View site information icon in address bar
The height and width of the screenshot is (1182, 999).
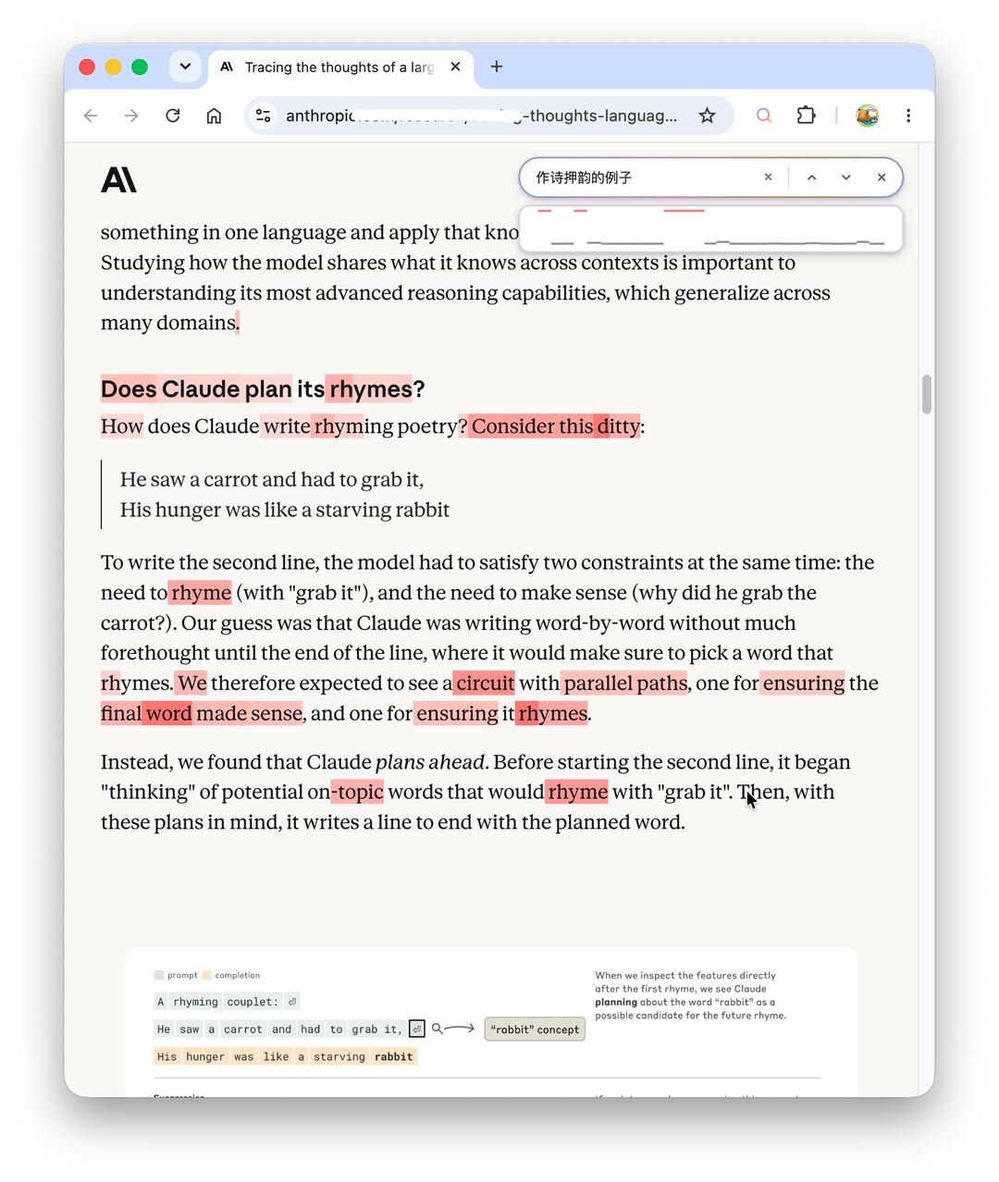[x=264, y=116]
